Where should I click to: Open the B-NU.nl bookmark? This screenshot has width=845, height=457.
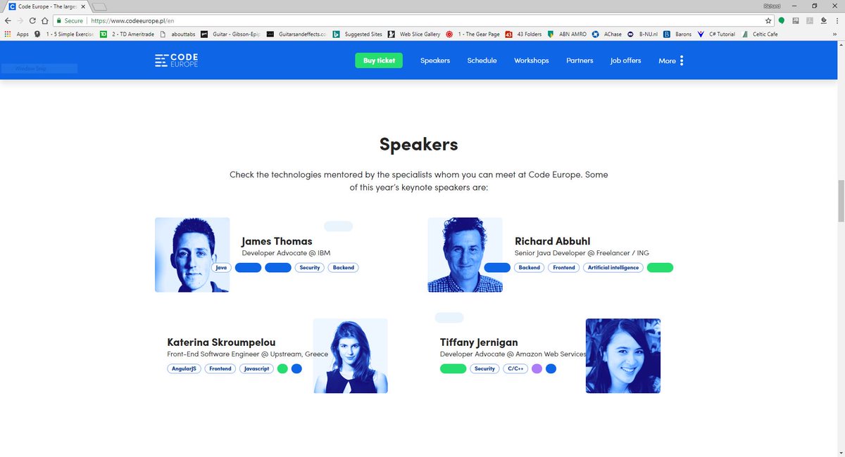(642, 34)
